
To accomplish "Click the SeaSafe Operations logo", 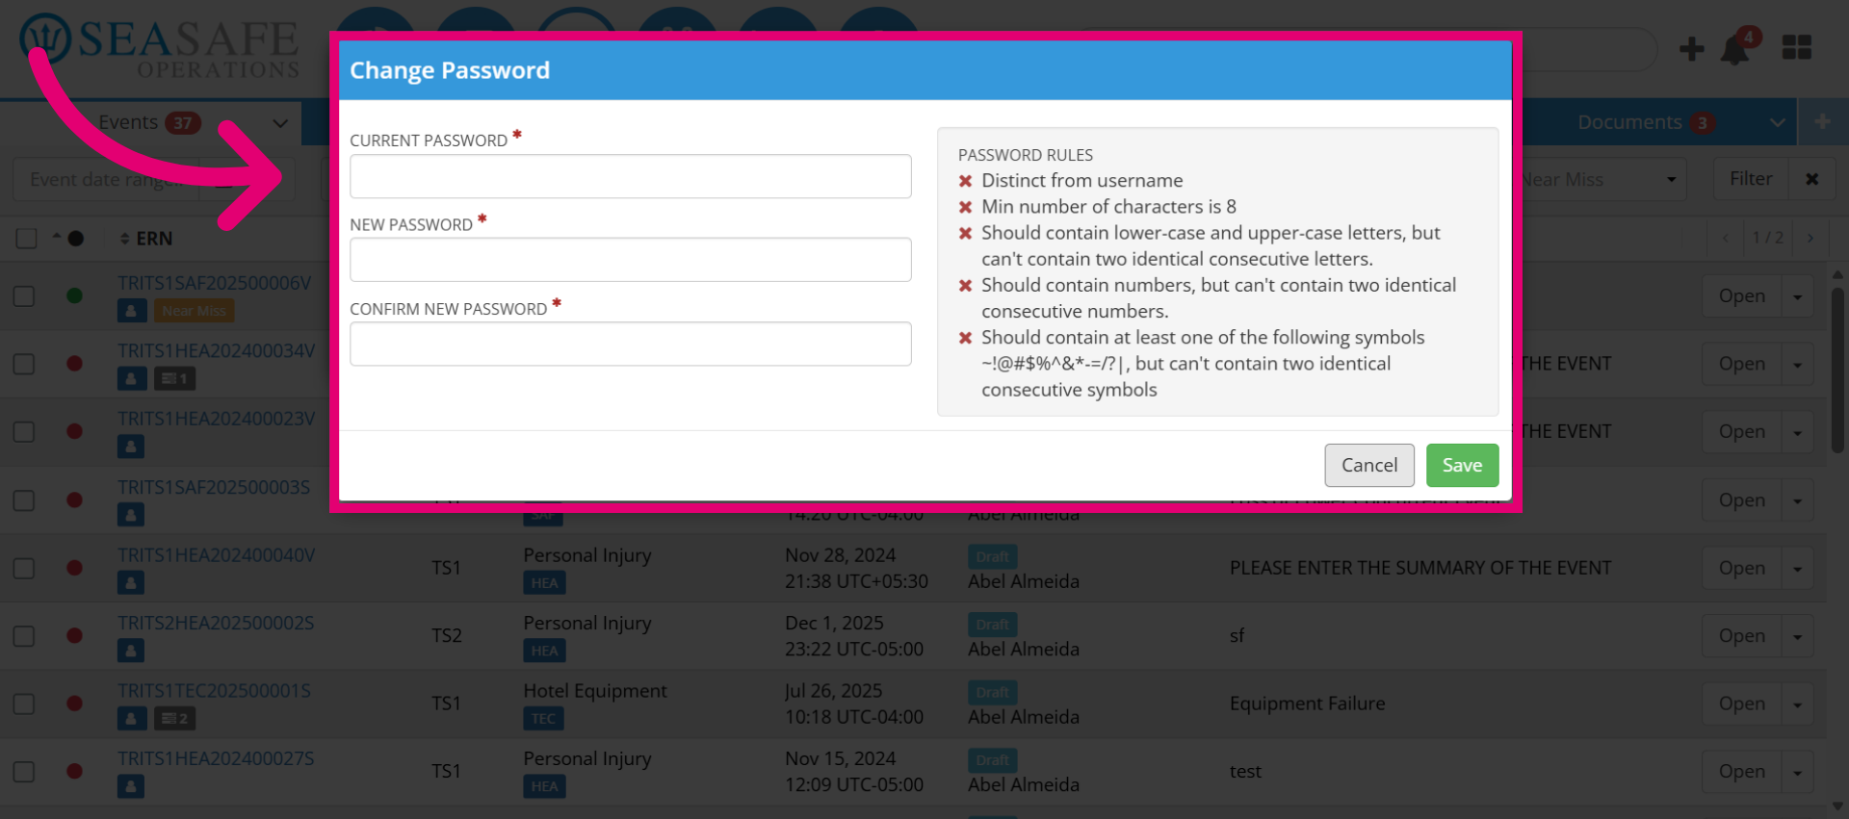I will [x=159, y=46].
